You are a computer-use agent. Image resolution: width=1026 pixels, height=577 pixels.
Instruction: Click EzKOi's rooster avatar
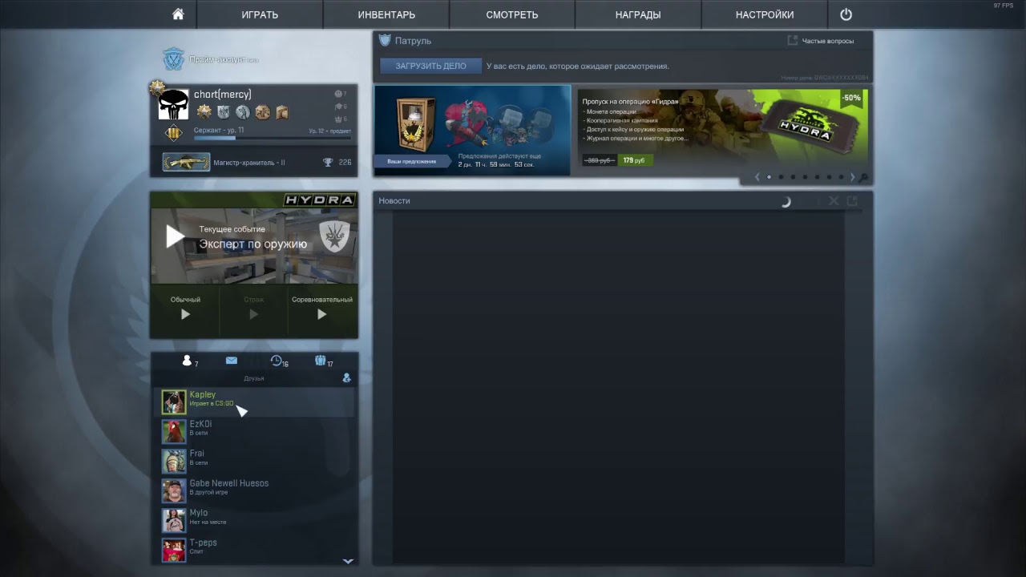174,432
